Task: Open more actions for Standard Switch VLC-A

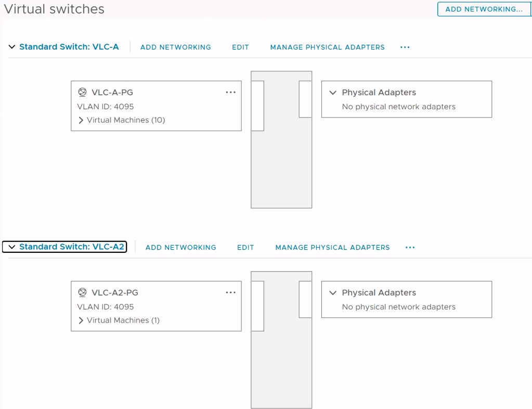Action: pos(405,47)
